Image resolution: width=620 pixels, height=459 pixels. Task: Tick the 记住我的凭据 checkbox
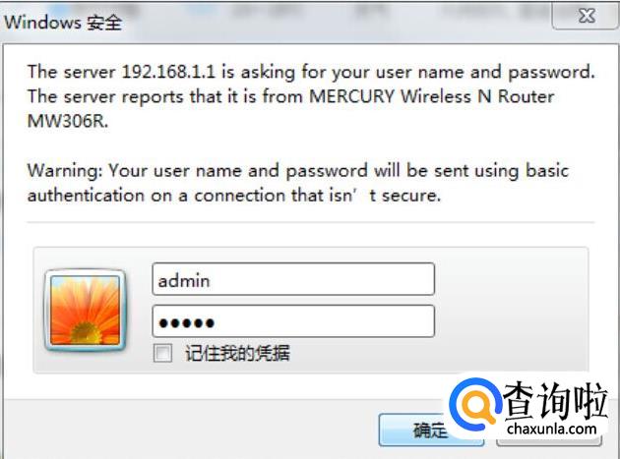pyautogui.click(x=162, y=353)
